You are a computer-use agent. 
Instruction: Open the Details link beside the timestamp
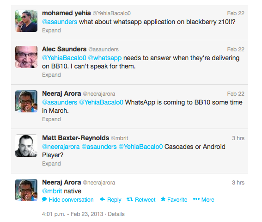116,214
